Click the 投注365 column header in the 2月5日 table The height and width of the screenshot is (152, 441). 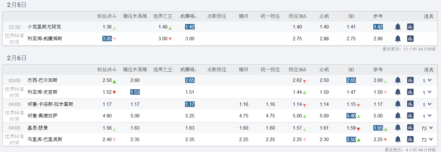coord(297,16)
